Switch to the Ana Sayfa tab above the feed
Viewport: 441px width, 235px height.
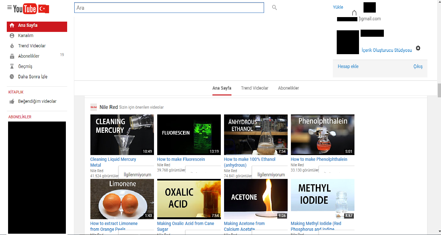click(222, 88)
